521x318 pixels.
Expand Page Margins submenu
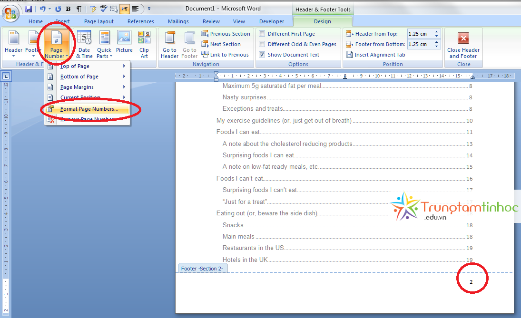(x=87, y=87)
